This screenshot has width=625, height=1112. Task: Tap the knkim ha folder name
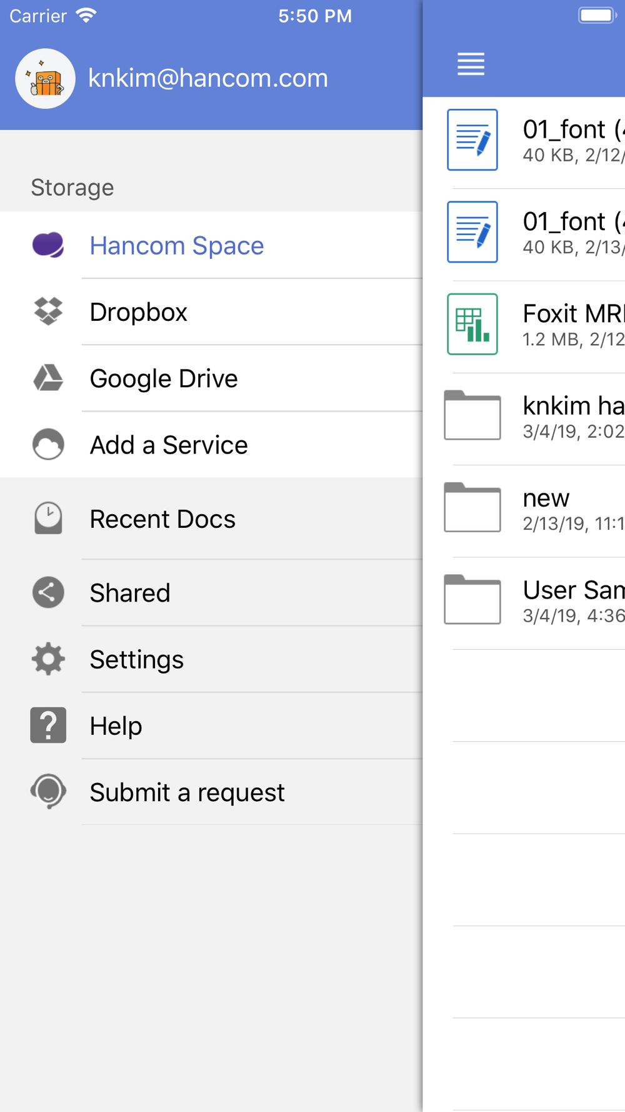(573, 406)
